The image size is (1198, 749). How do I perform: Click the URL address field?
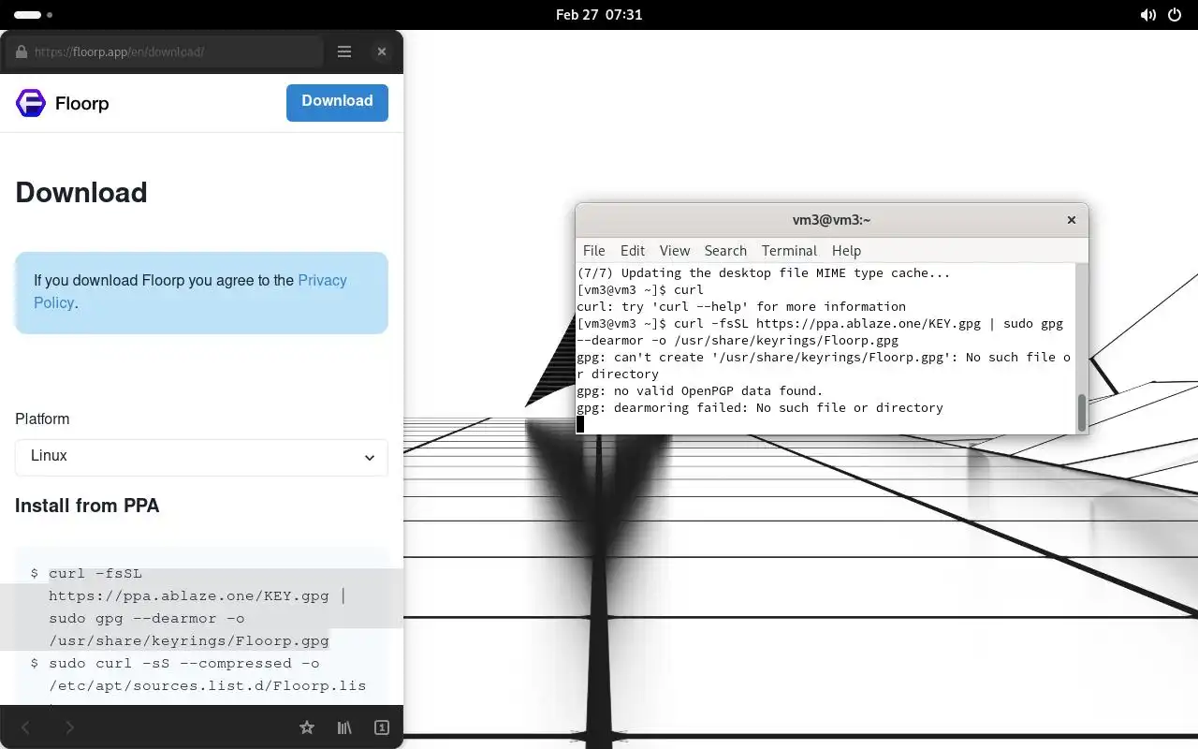coord(164,52)
